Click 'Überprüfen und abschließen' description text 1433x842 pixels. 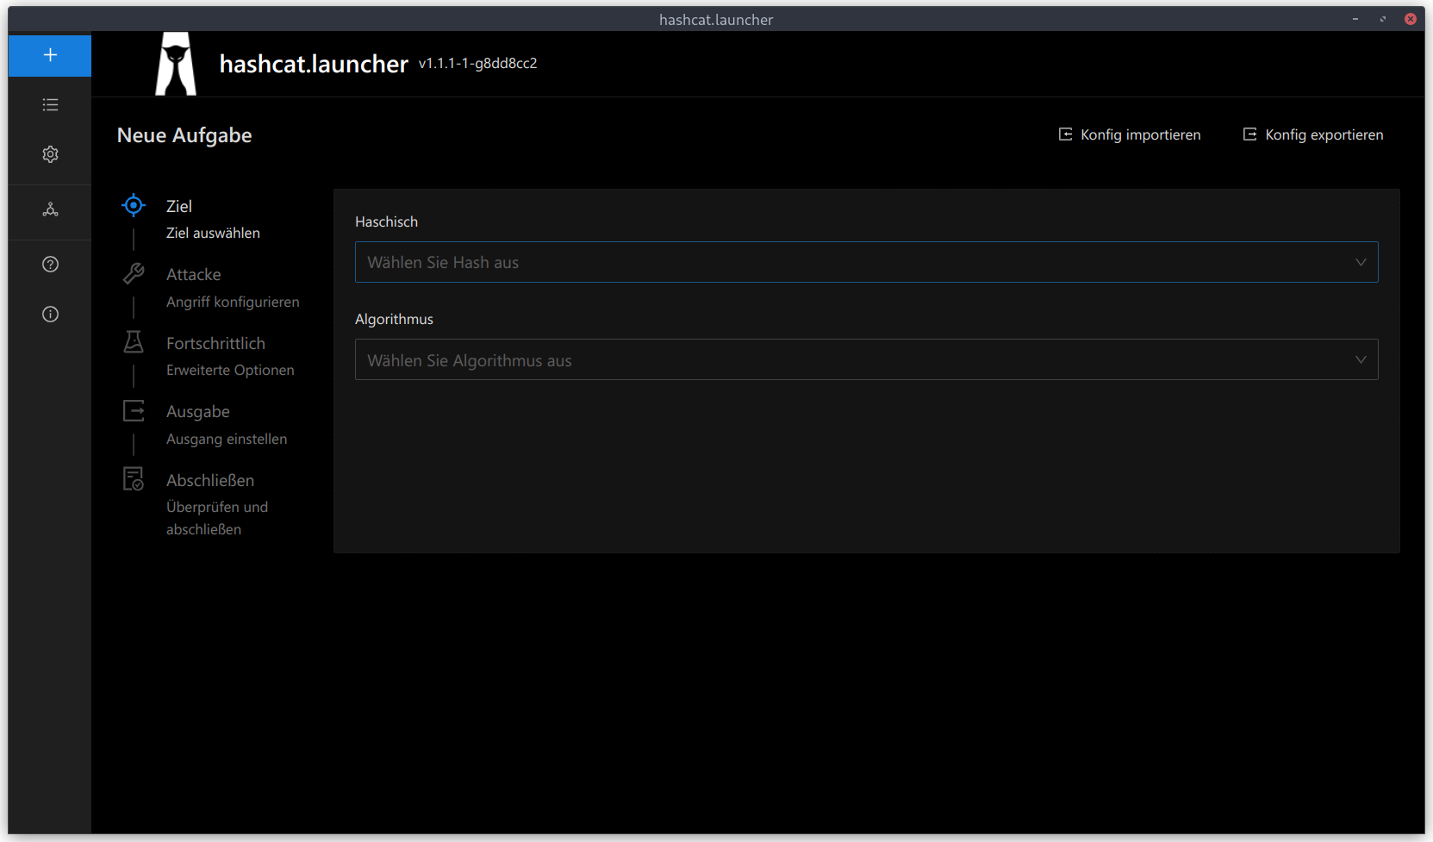click(x=217, y=518)
